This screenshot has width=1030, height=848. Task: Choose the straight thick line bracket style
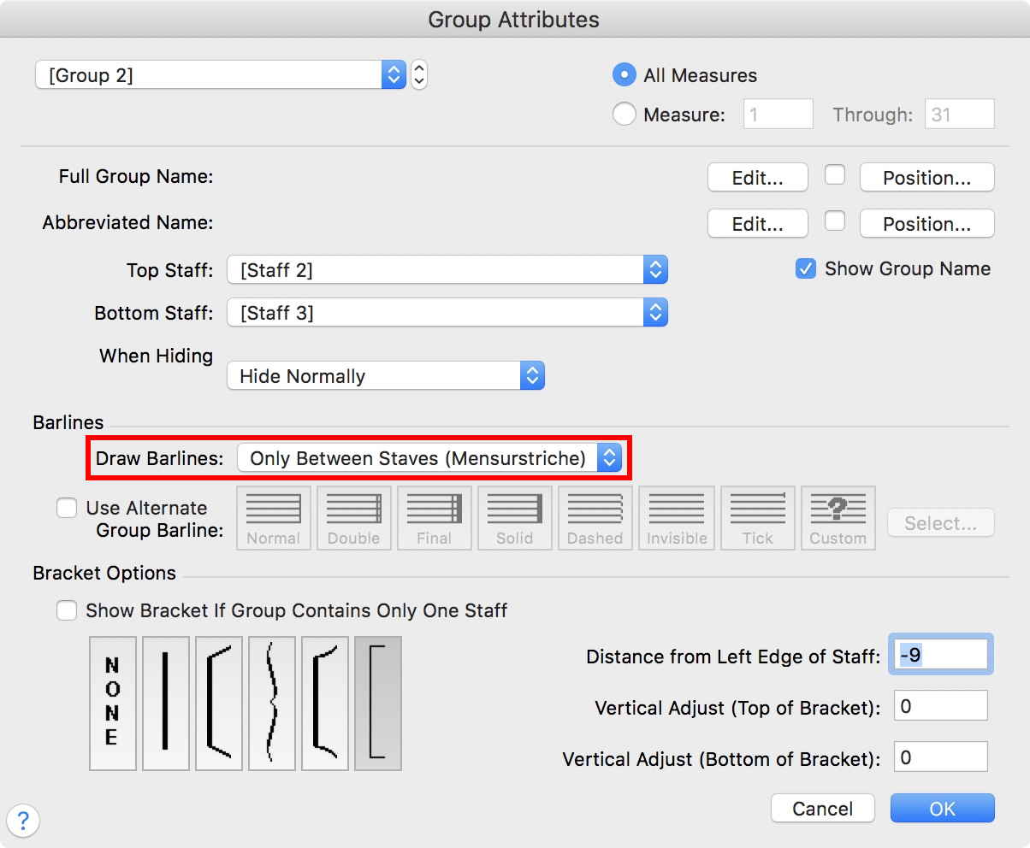pyautogui.click(x=165, y=703)
